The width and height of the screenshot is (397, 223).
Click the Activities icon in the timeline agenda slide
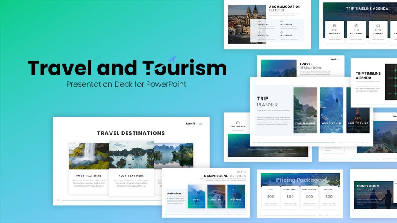tap(356, 26)
